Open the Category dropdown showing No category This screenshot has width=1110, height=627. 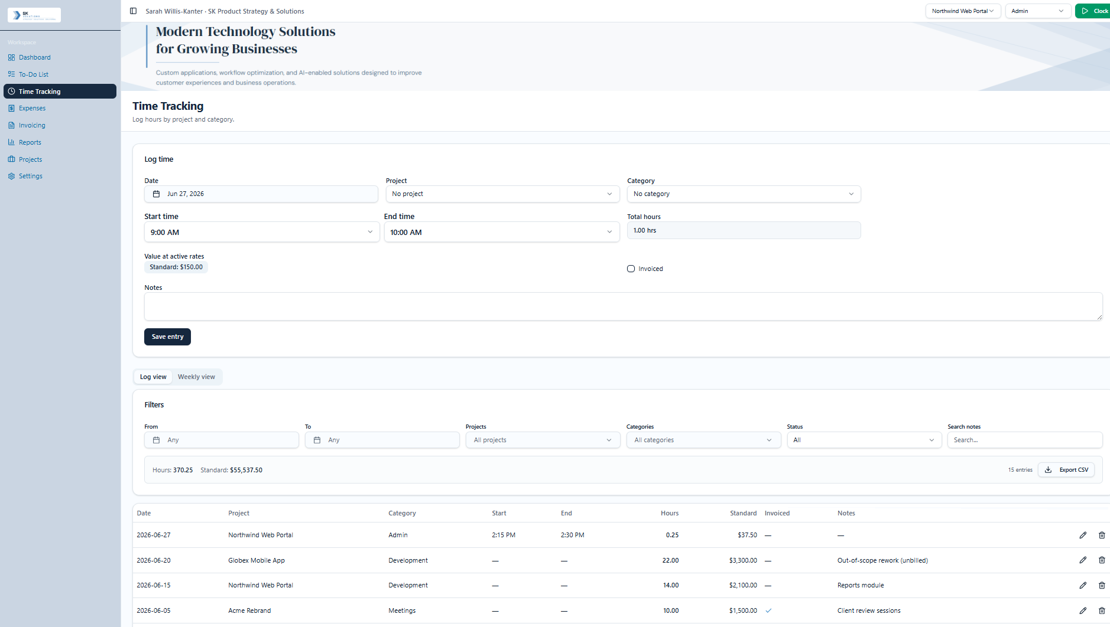pos(744,194)
